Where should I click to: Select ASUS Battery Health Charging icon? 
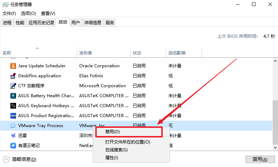point(13,96)
